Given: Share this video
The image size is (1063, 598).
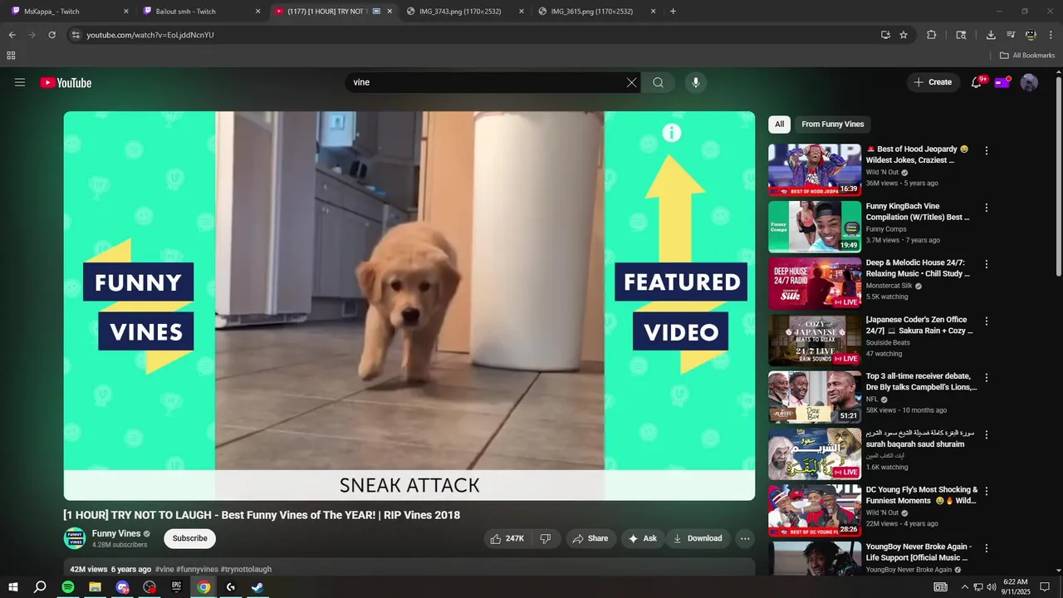Looking at the screenshot, I should click(590, 538).
